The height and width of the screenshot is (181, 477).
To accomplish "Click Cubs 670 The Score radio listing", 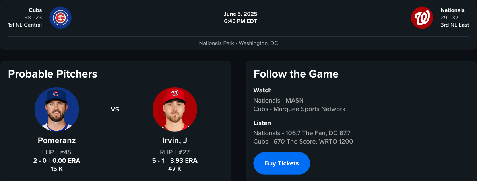I will [303, 141].
